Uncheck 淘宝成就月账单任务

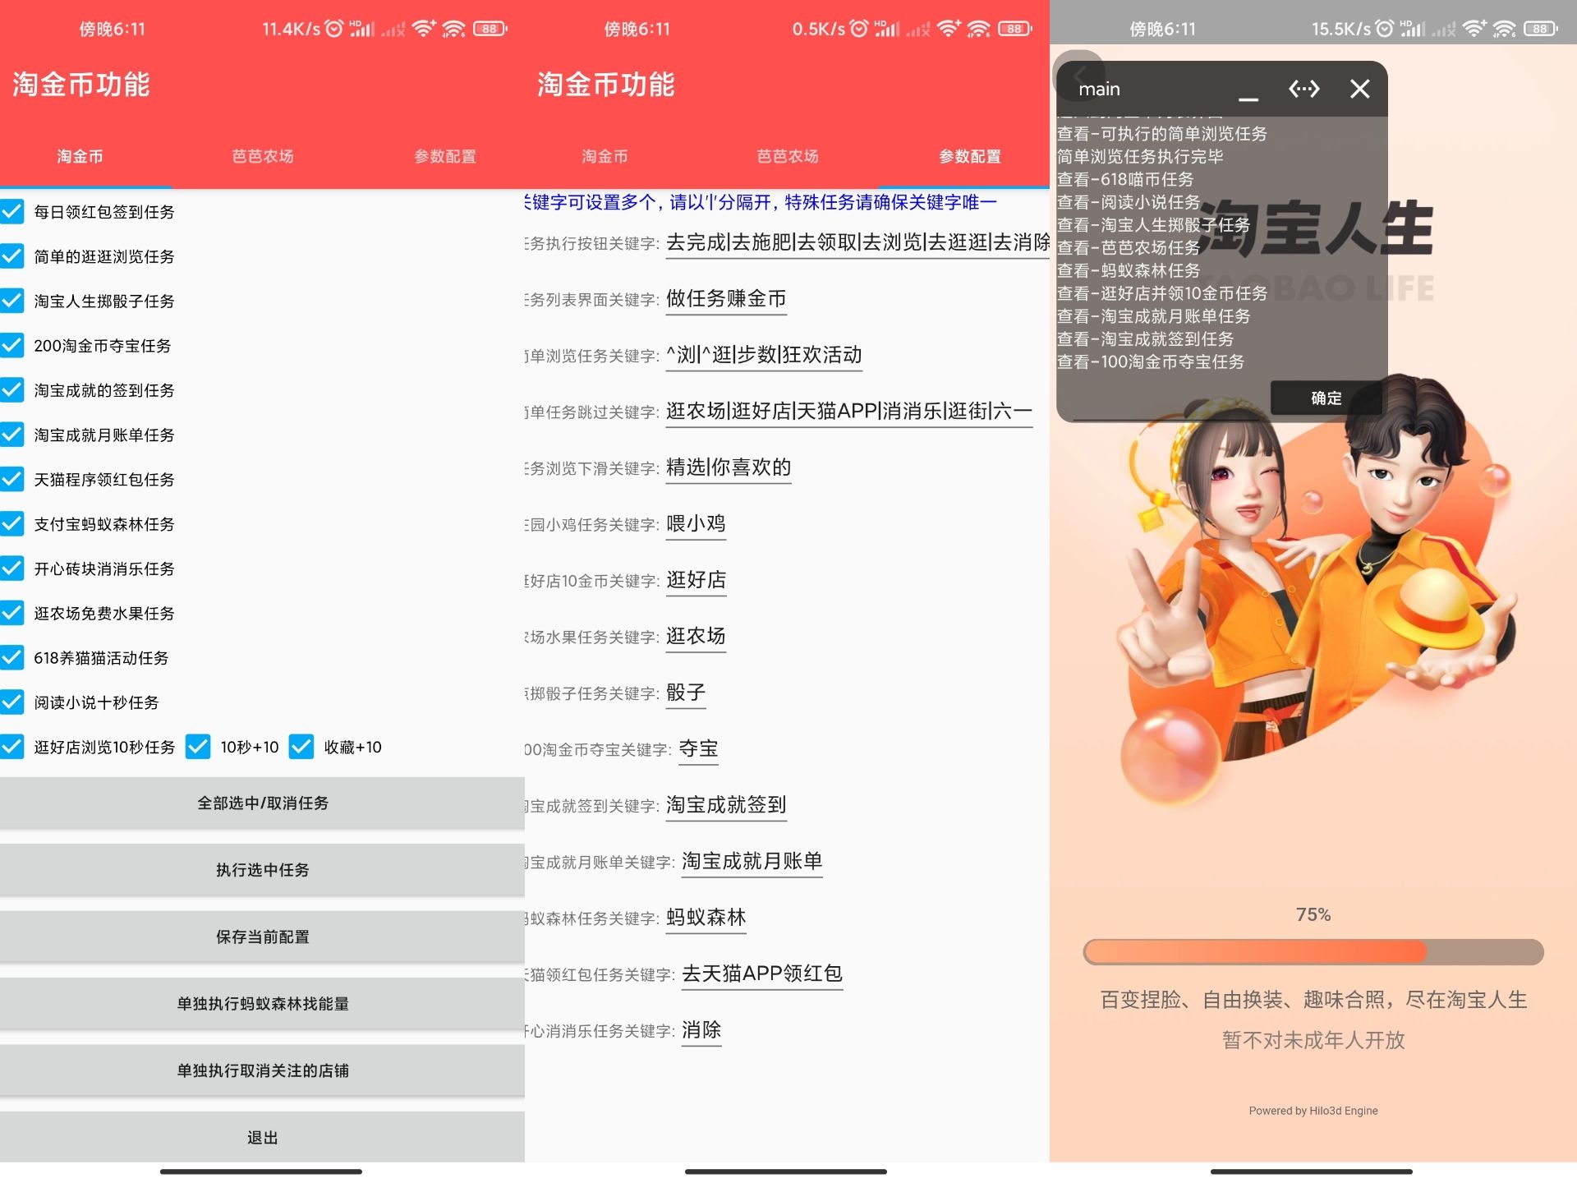(12, 435)
